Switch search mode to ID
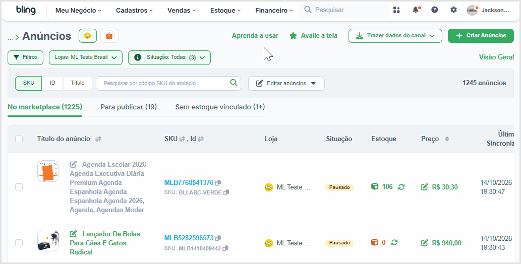The image size is (521, 264). (52, 83)
